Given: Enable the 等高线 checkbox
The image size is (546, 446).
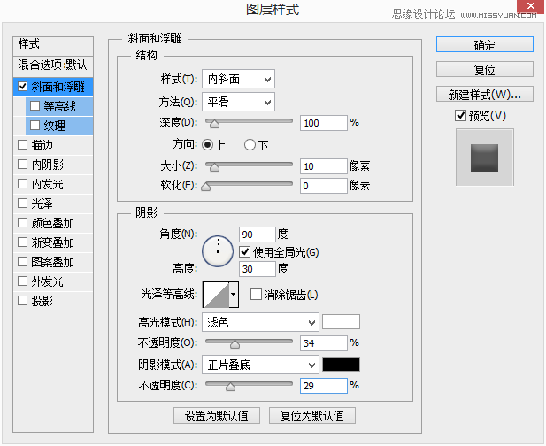Looking at the screenshot, I should (x=35, y=106).
